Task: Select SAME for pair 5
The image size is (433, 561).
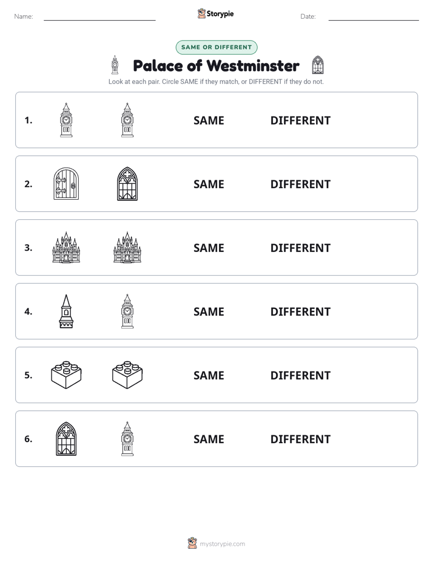Action: [x=209, y=375]
